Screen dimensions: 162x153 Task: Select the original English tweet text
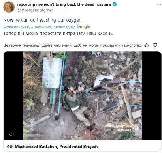(43, 20)
